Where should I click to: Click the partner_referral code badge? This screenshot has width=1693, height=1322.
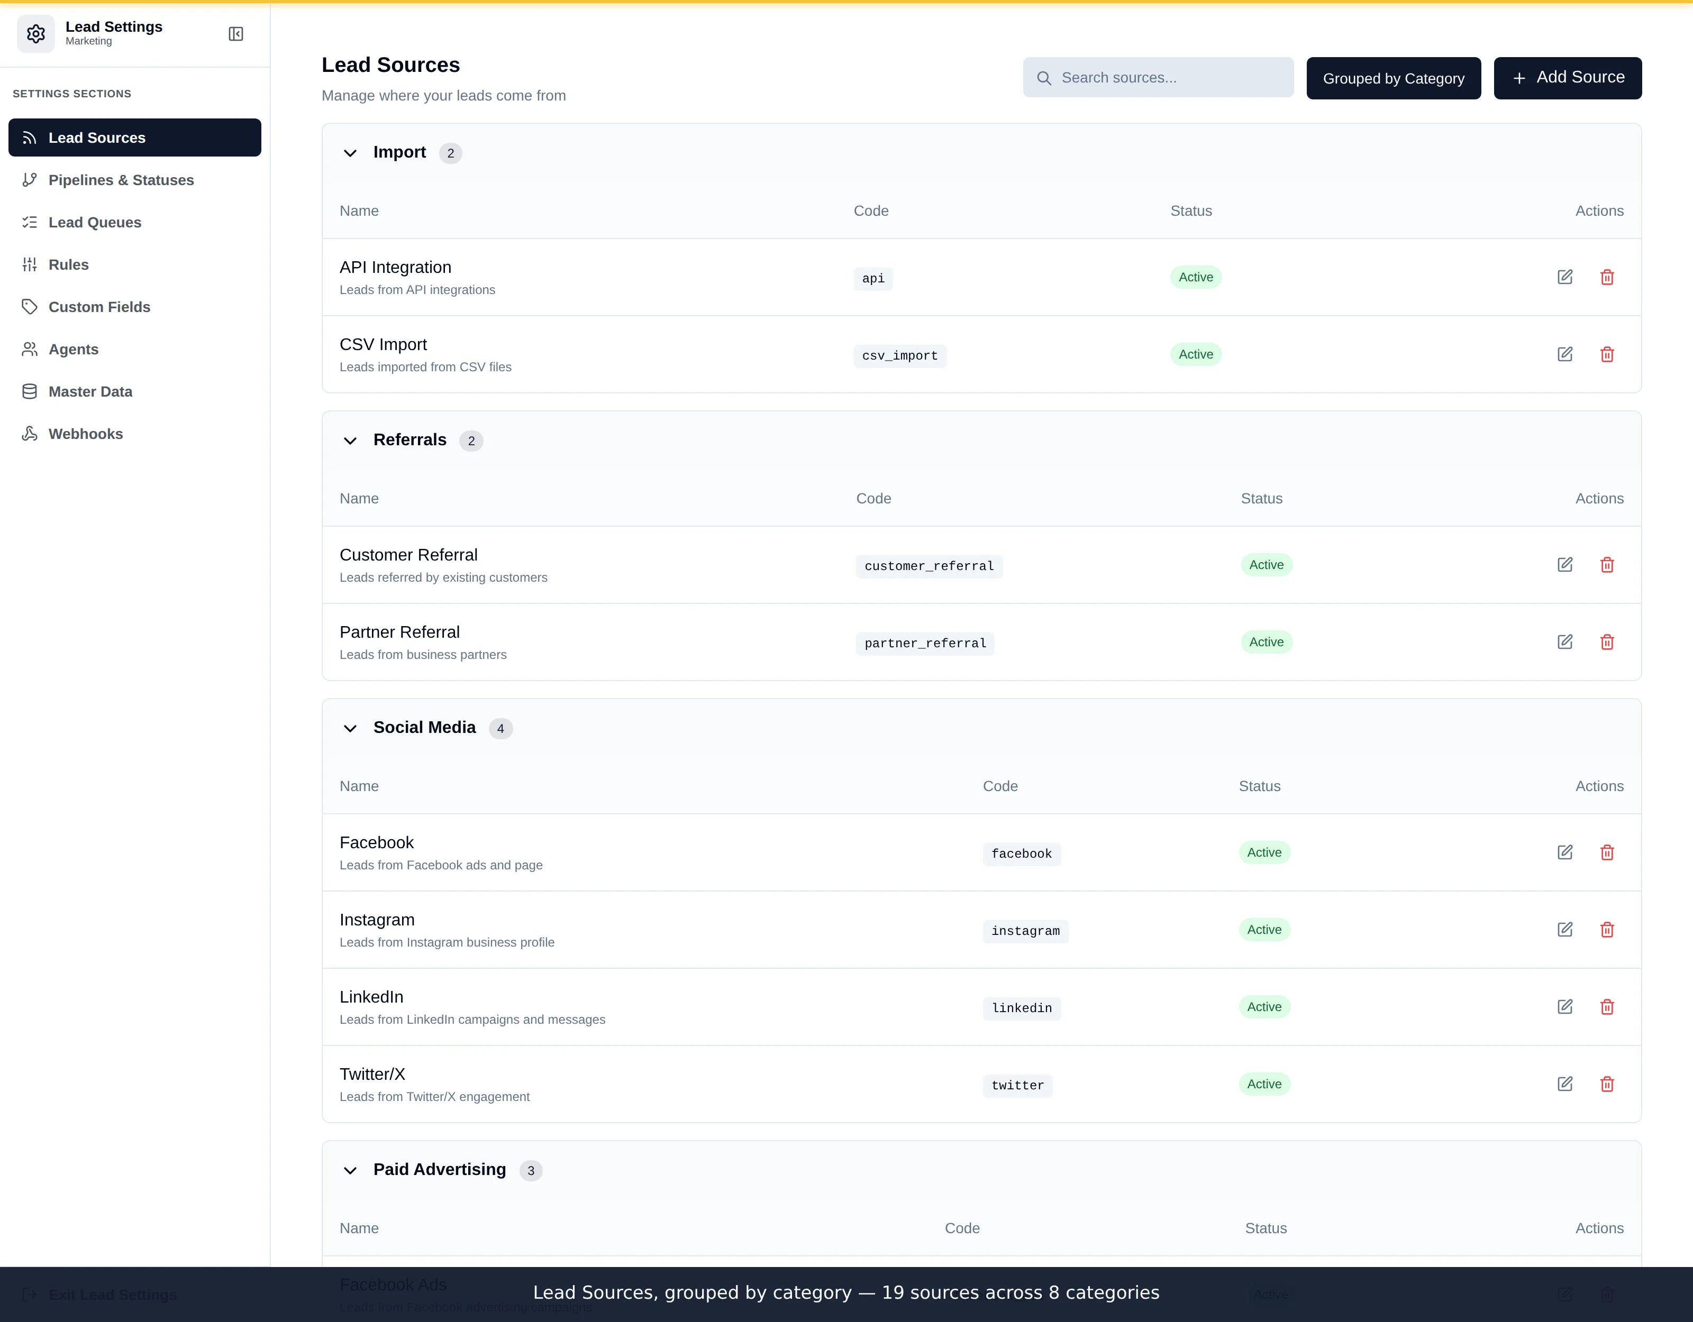click(x=925, y=644)
